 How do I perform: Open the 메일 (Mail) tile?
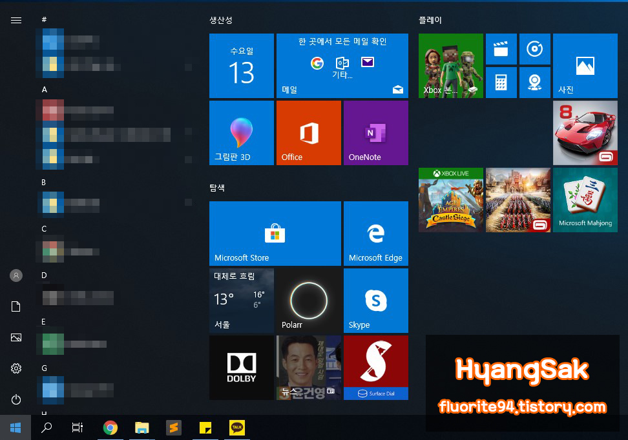click(342, 66)
